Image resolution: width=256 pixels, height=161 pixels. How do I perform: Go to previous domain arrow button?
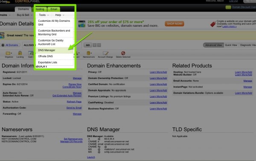[95, 45]
